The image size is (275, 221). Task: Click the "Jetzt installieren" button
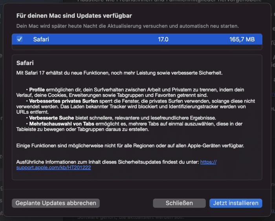[236, 203]
